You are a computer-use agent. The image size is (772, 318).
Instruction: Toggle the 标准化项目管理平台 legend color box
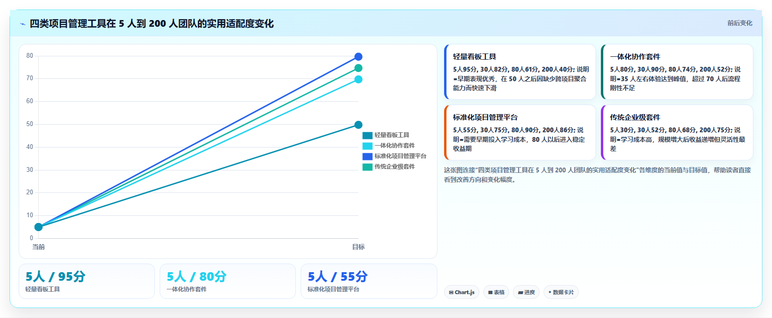pyautogui.click(x=367, y=156)
